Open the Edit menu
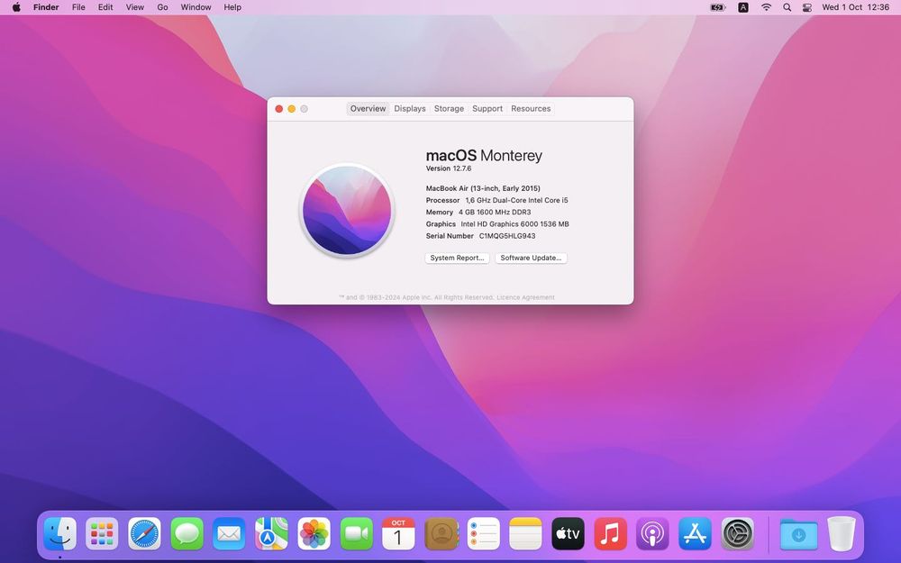 (105, 7)
